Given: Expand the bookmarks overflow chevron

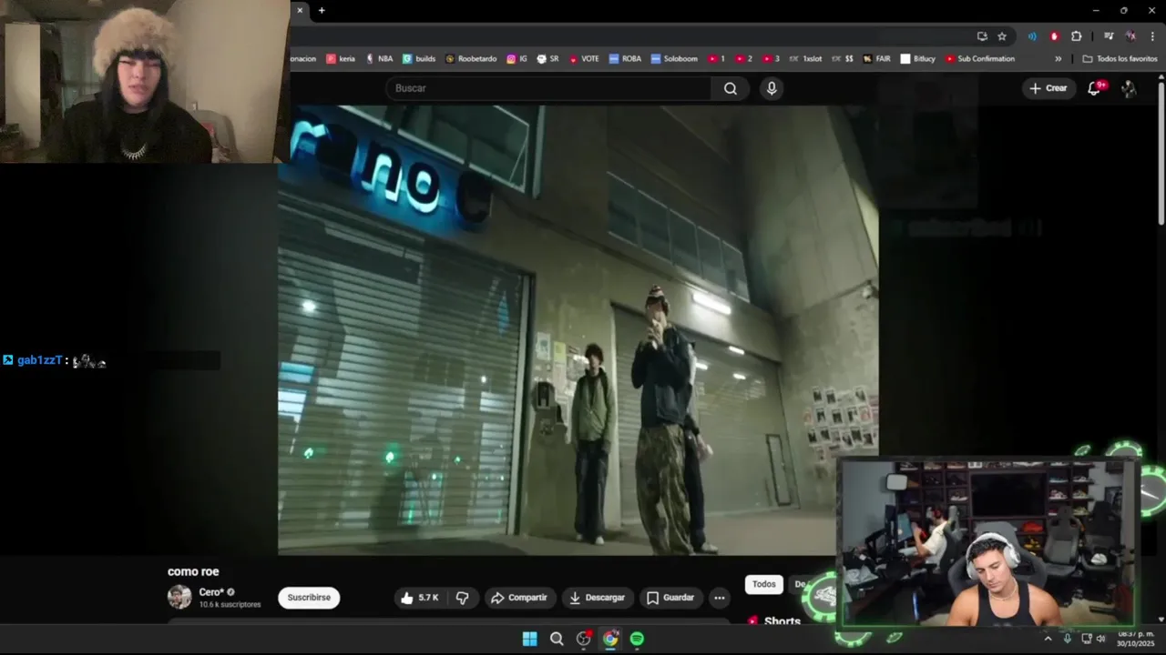Looking at the screenshot, I should tap(1058, 58).
